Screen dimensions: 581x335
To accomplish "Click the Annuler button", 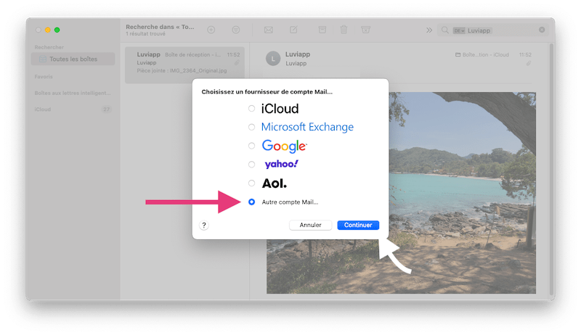I will pyautogui.click(x=311, y=225).
